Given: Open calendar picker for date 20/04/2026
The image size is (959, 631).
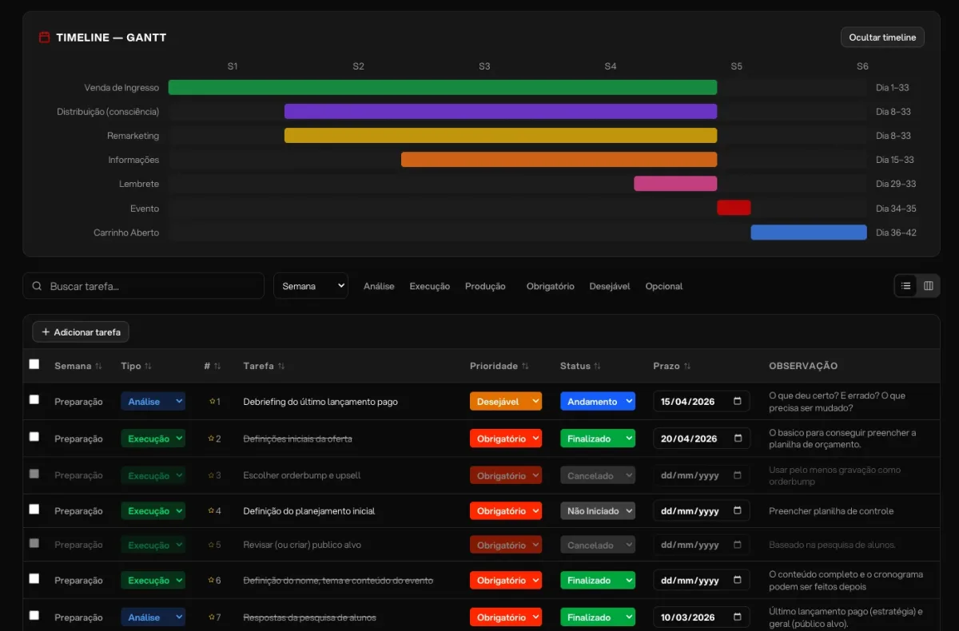Looking at the screenshot, I should click(x=737, y=439).
